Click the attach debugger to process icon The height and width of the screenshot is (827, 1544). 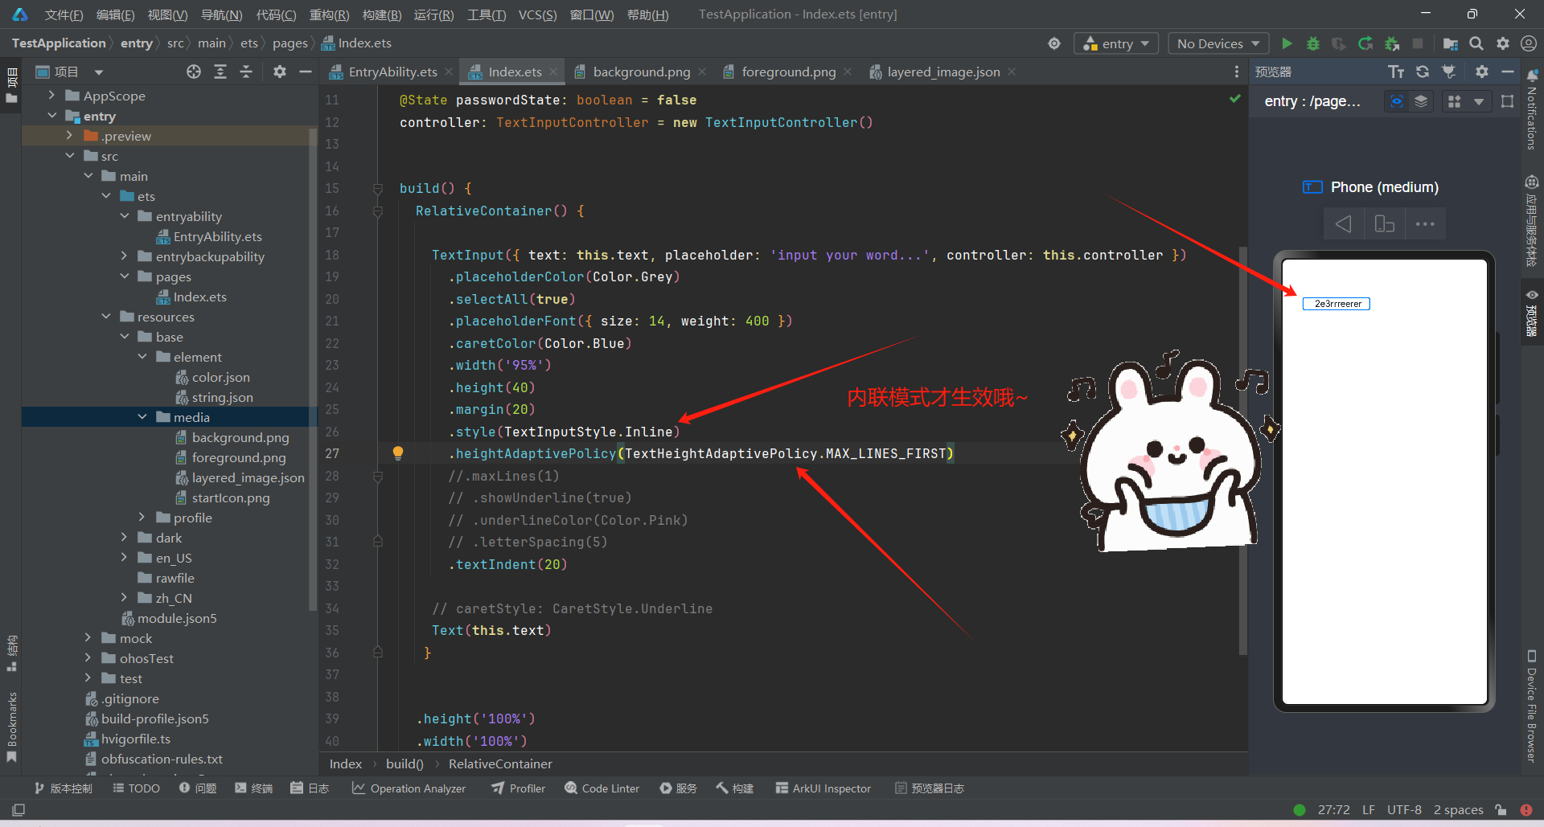pyautogui.click(x=1392, y=43)
